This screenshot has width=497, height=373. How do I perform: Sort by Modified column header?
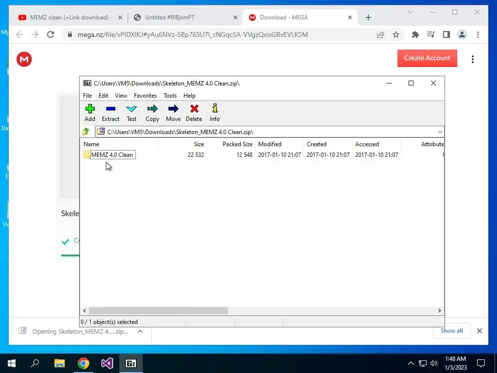(279, 144)
